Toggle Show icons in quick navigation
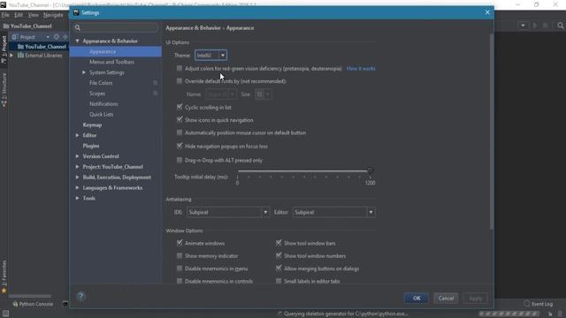The height and width of the screenshot is (318, 566). (x=180, y=120)
